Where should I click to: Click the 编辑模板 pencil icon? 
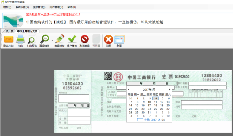[x=60, y=39]
